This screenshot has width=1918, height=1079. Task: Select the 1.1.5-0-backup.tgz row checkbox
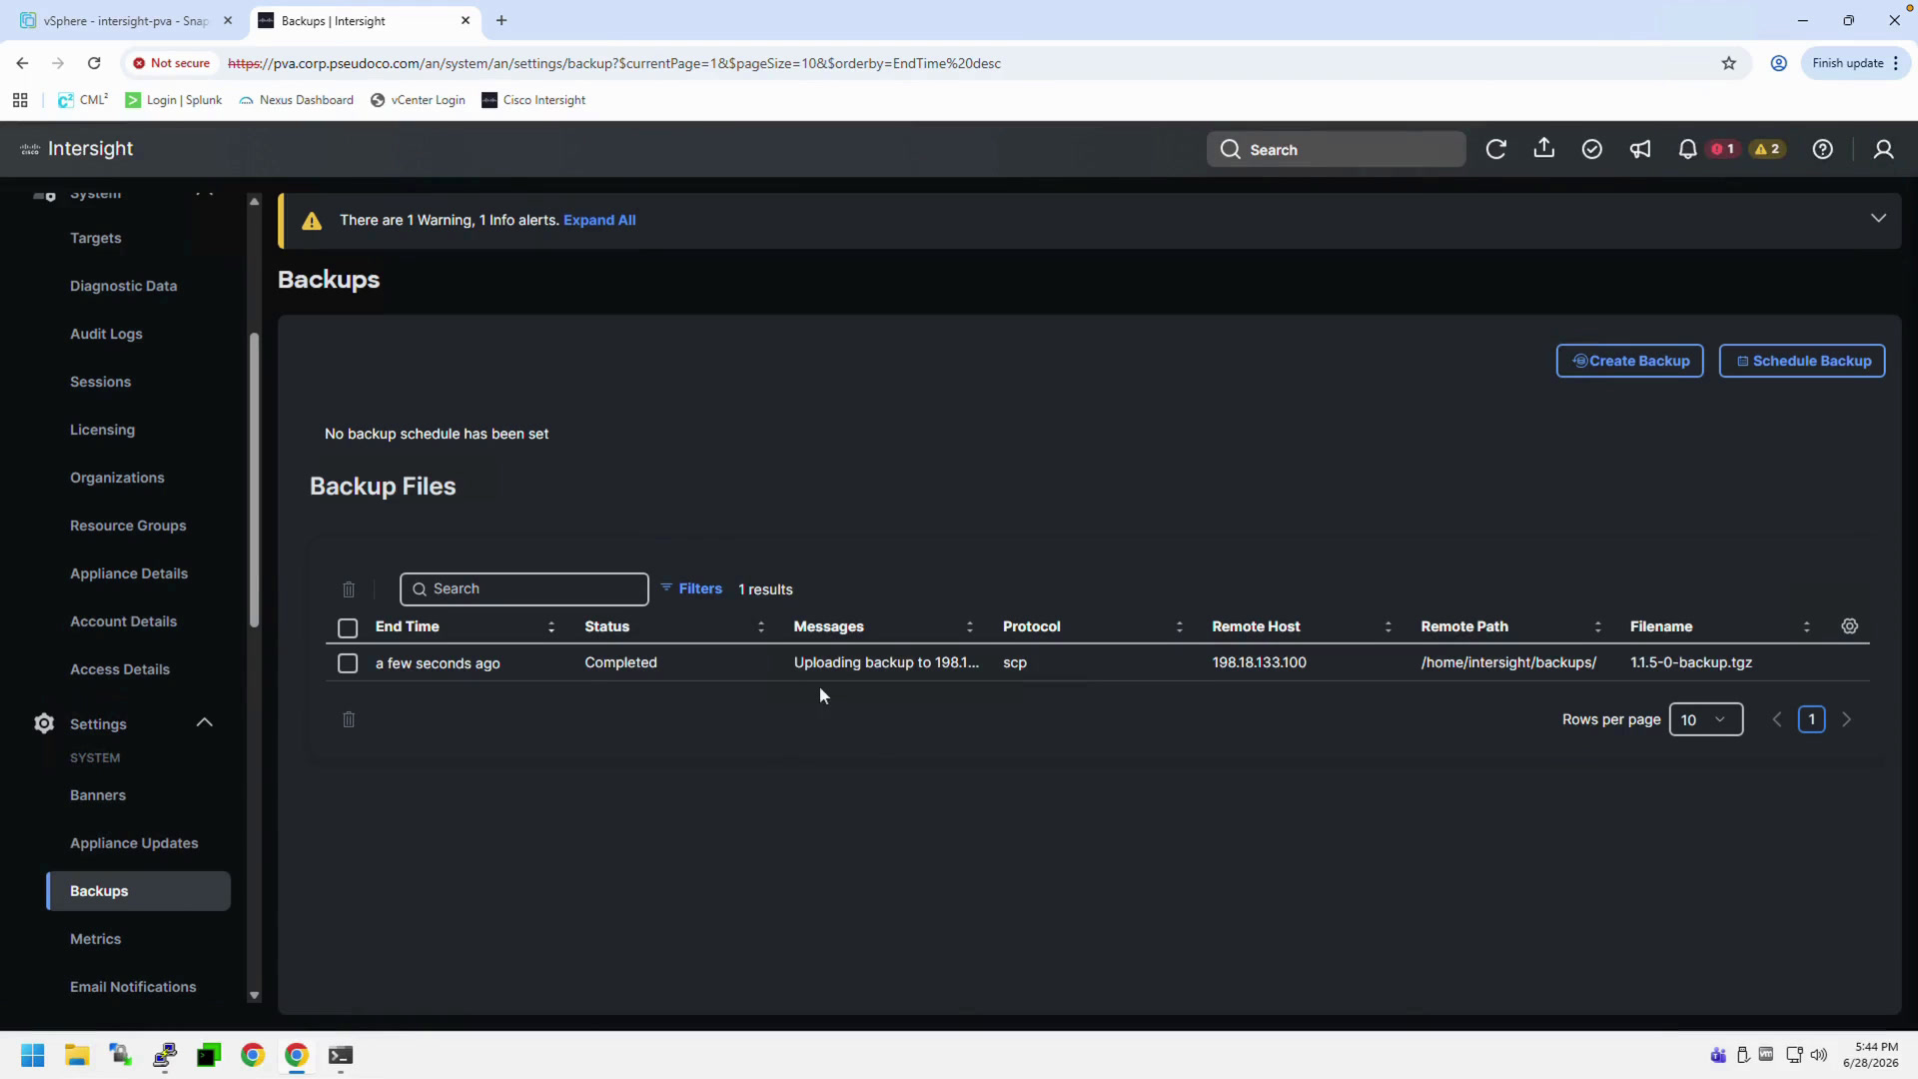tap(348, 663)
